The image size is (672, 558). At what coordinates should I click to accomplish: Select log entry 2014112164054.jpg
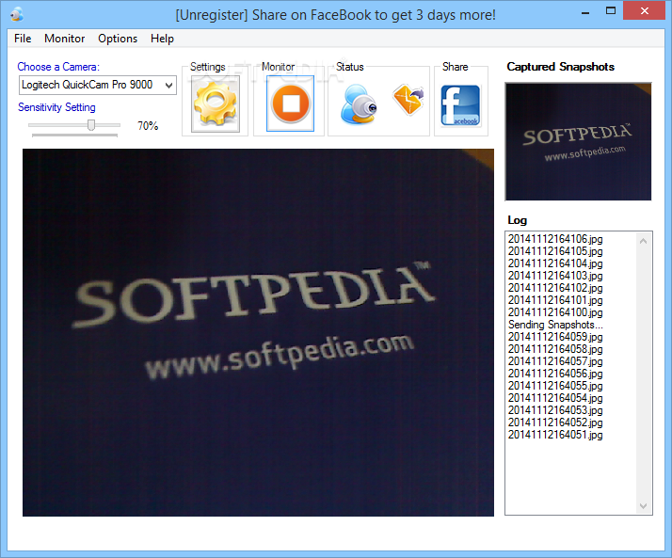[x=555, y=398]
